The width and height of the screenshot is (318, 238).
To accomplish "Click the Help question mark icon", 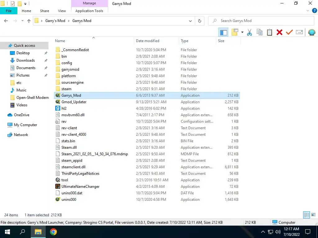I will point(314,11).
